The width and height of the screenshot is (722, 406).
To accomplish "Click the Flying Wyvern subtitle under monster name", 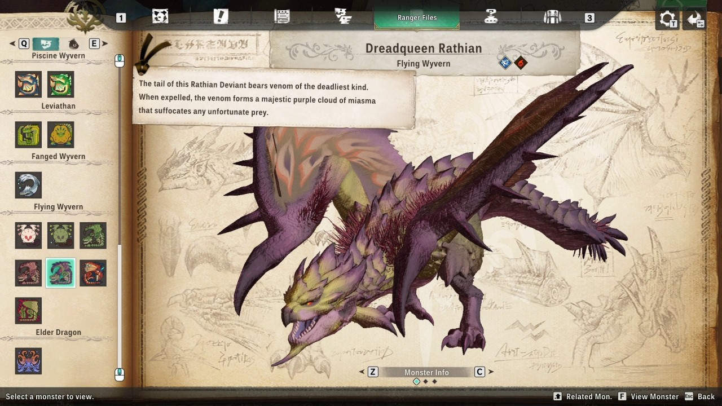I will tap(424, 64).
